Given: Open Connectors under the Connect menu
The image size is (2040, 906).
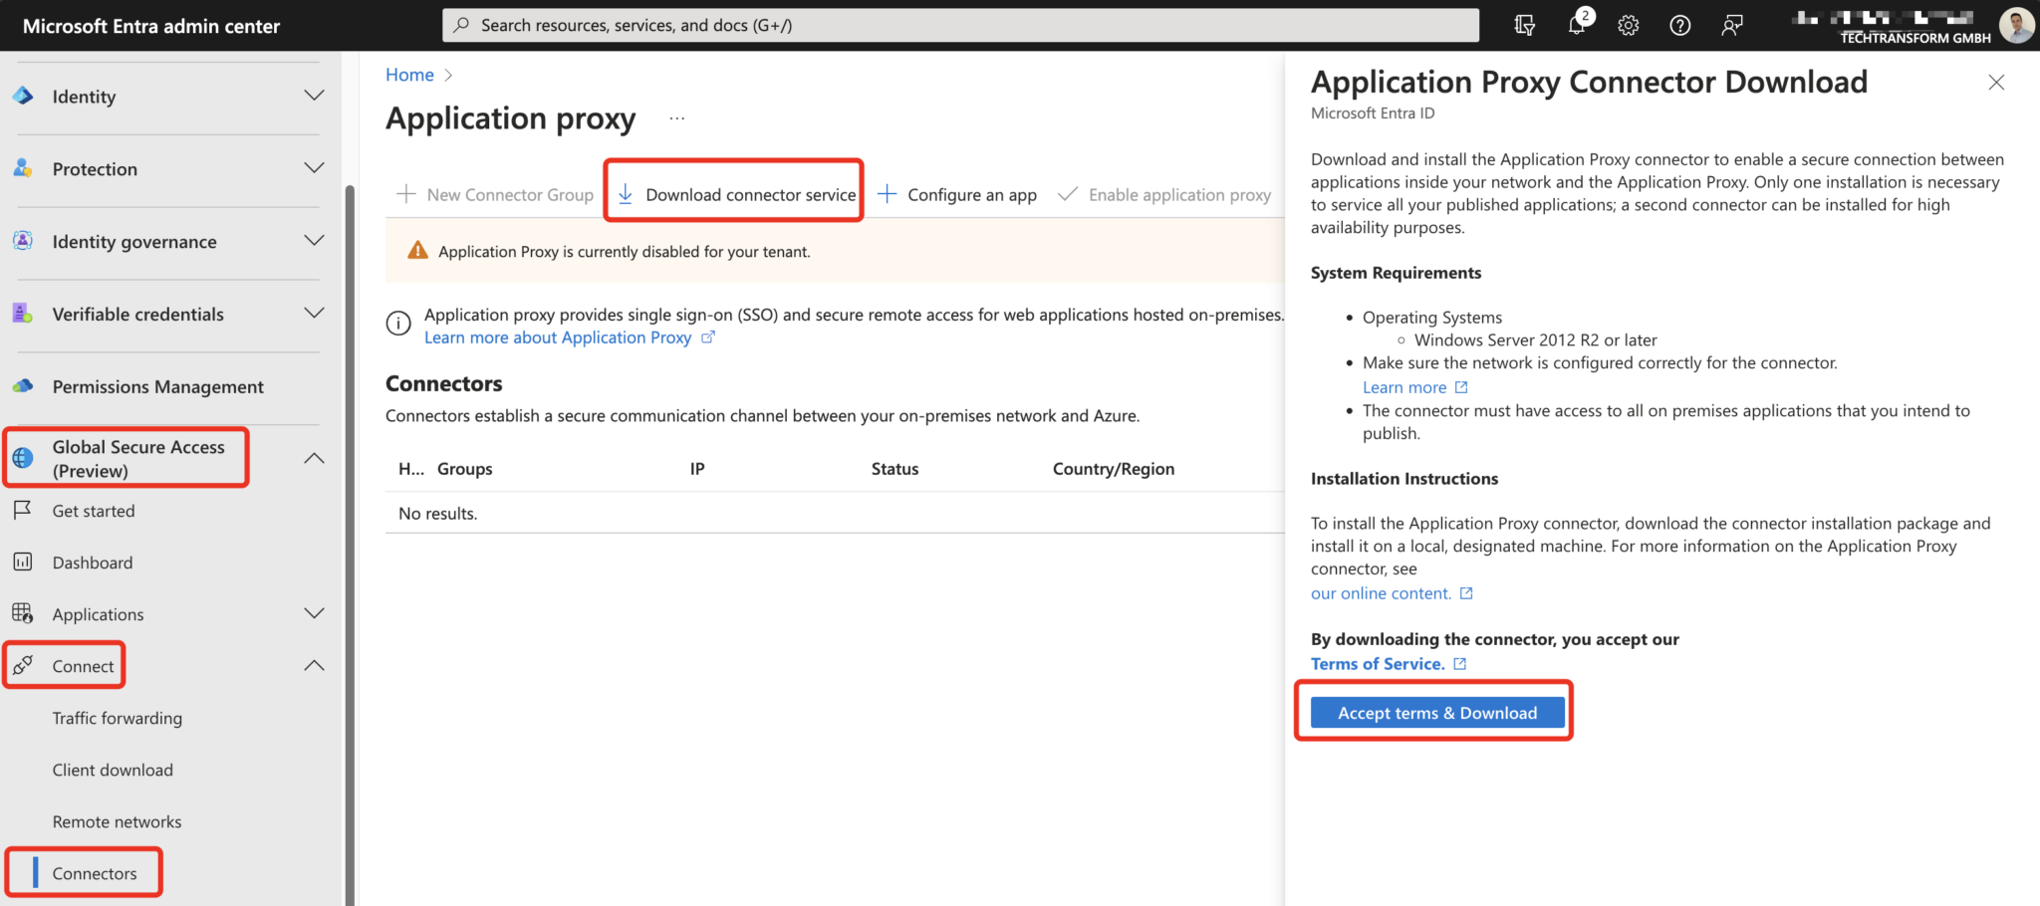Looking at the screenshot, I should pyautogui.click(x=95, y=872).
